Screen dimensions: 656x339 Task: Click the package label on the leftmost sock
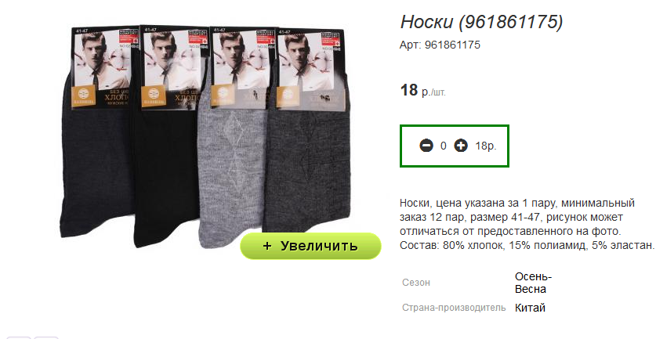click(x=103, y=68)
